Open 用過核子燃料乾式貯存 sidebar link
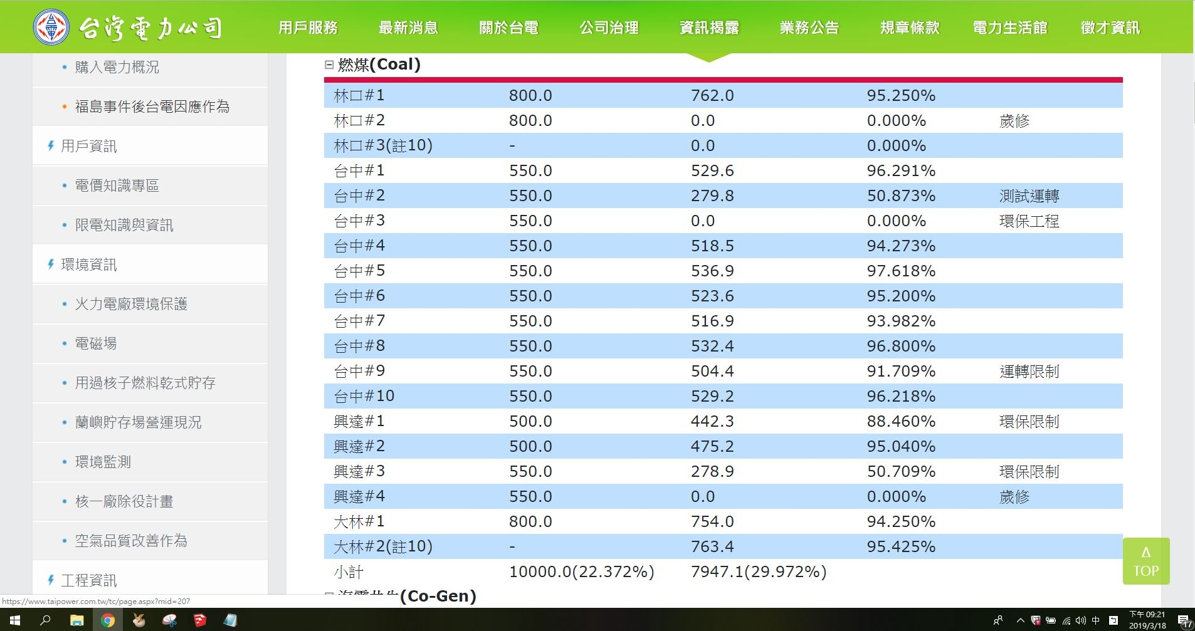 [145, 383]
